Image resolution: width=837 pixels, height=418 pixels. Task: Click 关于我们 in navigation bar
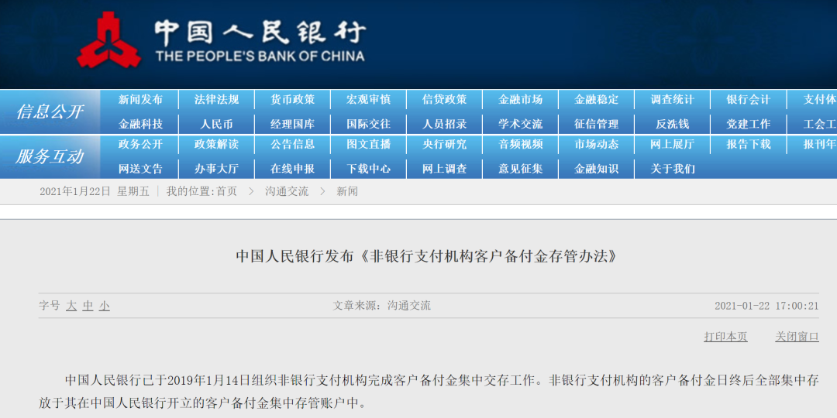coord(673,169)
